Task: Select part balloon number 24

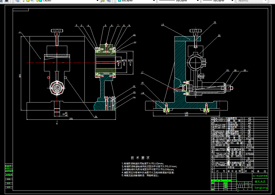Action: (96, 117)
